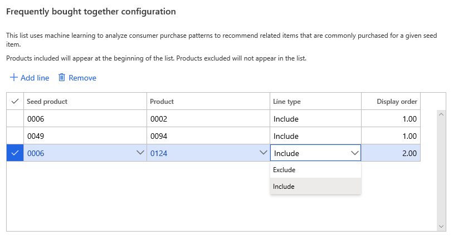Select the Product cell containing 0094
The image size is (468, 241).
[x=208, y=136]
